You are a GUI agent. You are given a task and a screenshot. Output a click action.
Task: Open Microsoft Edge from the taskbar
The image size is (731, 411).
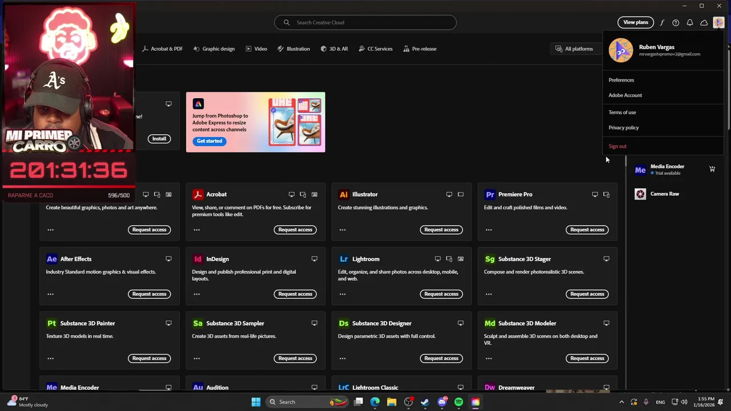point(375,402)
